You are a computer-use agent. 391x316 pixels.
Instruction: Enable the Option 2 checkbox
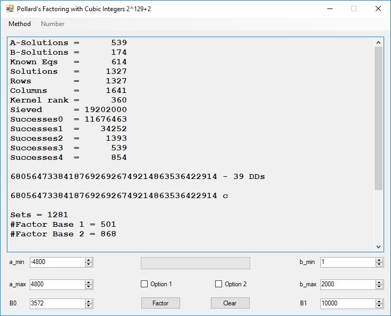(x=218, y=284)
